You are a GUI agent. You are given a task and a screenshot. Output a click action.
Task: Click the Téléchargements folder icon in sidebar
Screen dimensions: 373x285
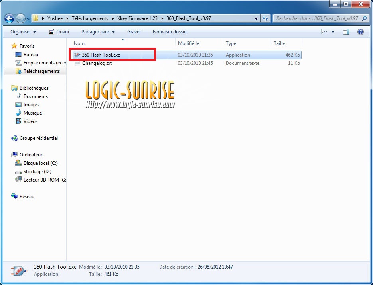(x=18, y=71)
